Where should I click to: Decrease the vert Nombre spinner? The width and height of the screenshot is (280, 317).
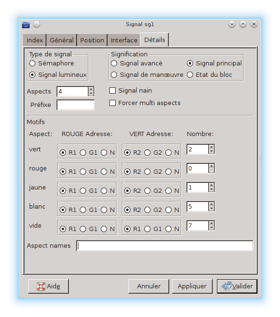point(211,151)
